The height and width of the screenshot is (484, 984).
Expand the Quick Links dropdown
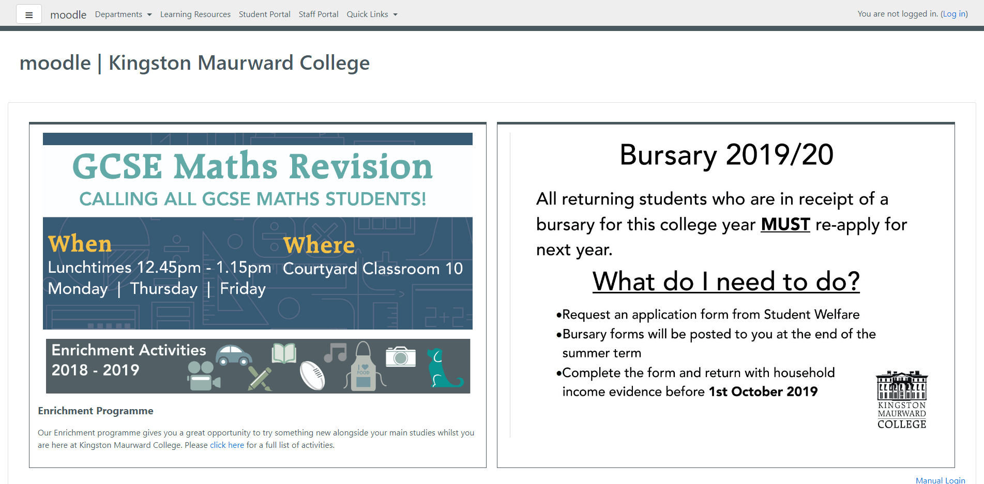point(372,14)
